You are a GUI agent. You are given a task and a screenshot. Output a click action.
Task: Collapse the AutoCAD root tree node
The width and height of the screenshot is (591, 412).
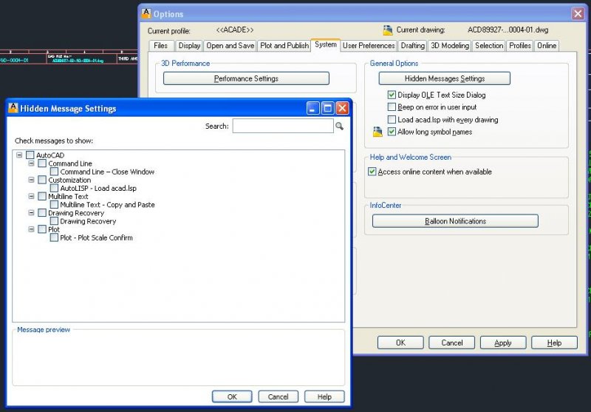[19, 155]
